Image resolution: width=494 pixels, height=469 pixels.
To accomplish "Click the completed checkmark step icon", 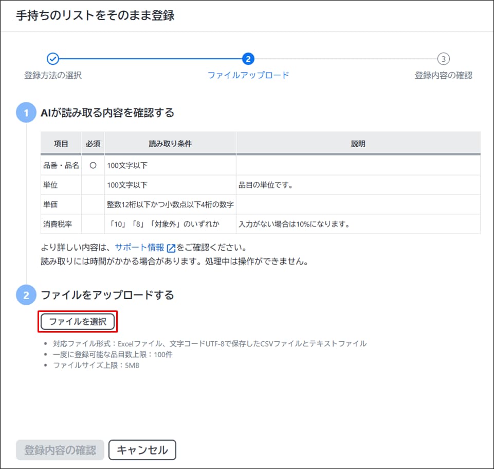I will pyautogui.click(x=53, y=59).
